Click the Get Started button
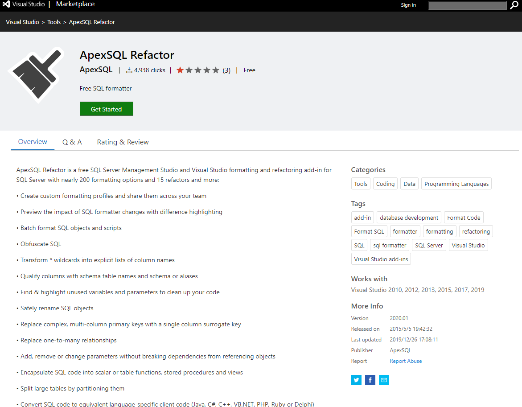Image resolution: width=522 pixels, height=407 pixels. tap(106, 109)
